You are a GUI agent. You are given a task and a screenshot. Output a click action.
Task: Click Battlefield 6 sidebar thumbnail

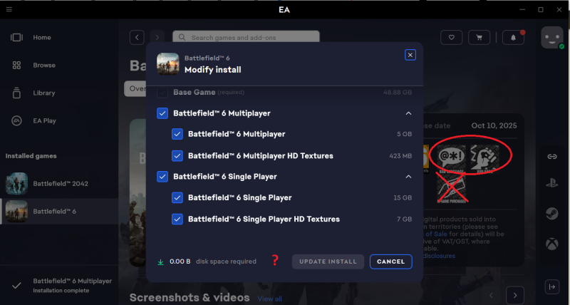[x=16, y=211]
